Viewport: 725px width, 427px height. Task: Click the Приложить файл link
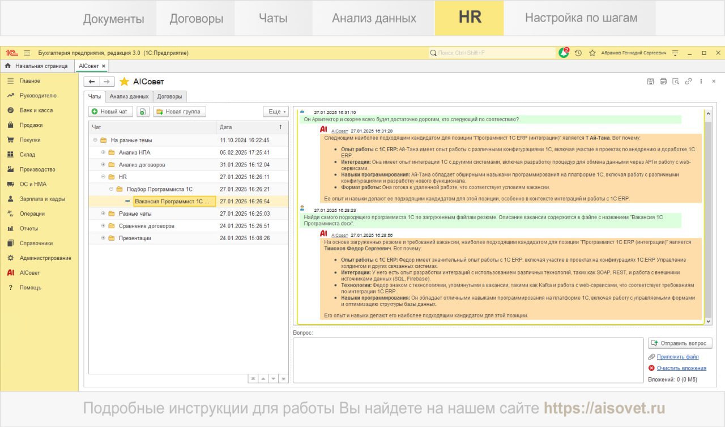point(677,357)
